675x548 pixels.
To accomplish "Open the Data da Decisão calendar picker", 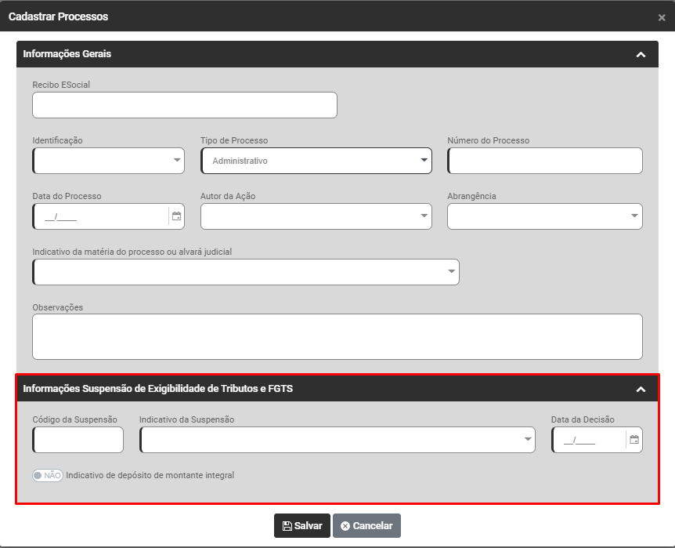I will [634, 440].
